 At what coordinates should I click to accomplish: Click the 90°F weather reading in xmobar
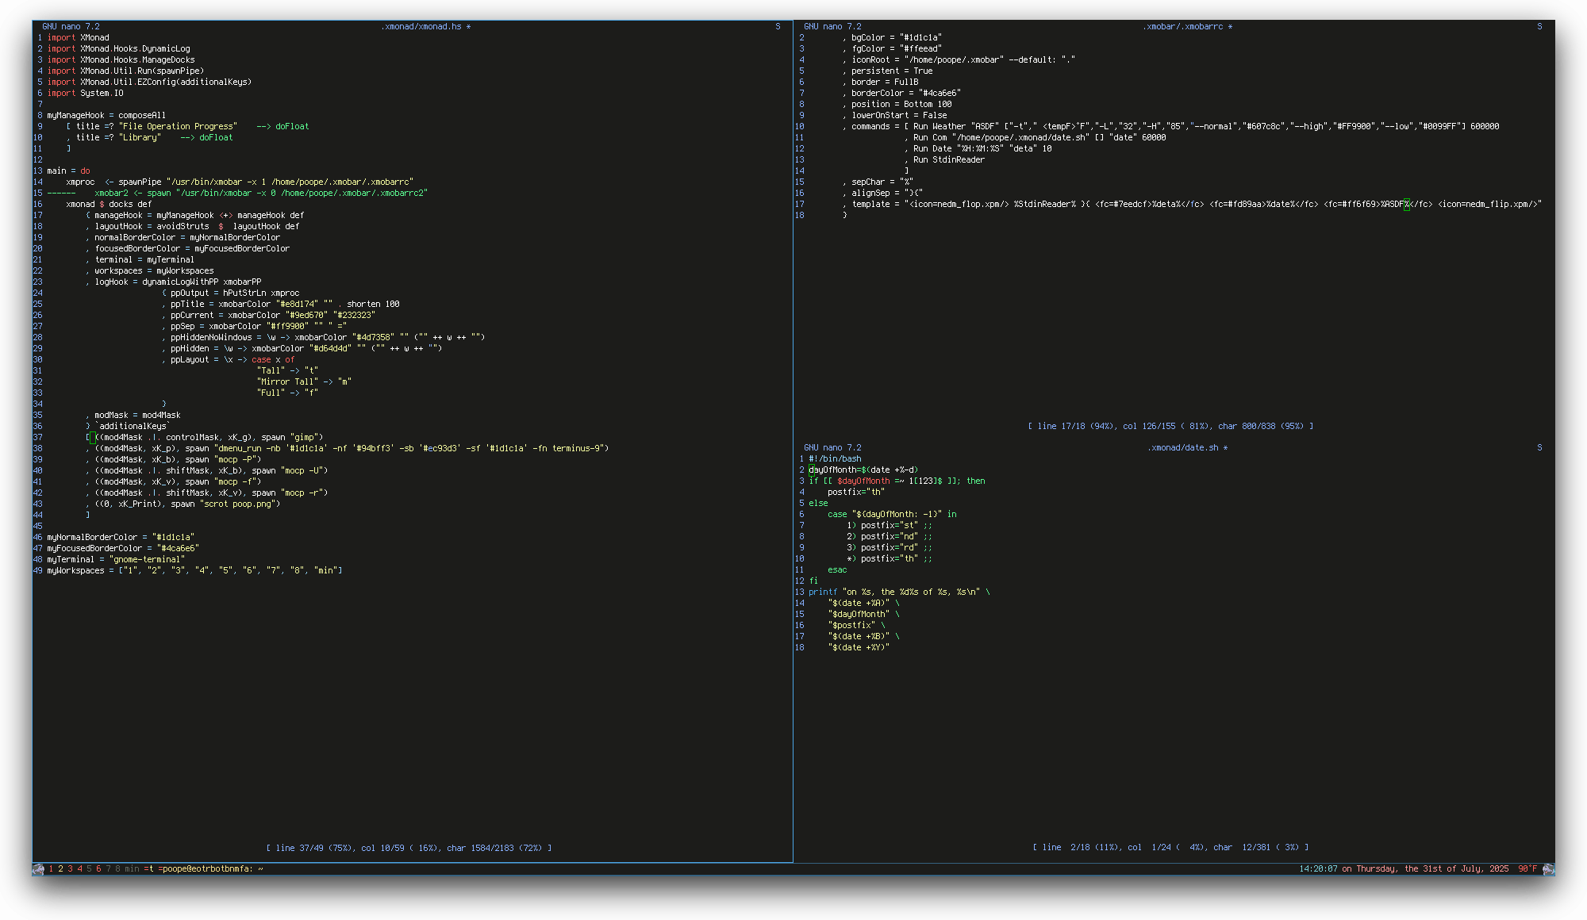point(1527,869)
